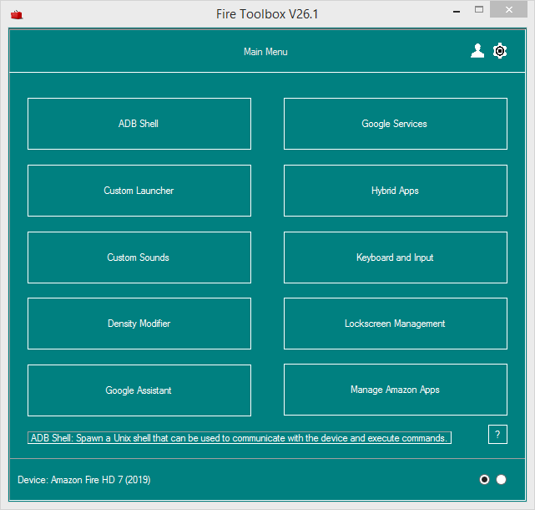Close the Fire Toolbox window

coord(509,9)
